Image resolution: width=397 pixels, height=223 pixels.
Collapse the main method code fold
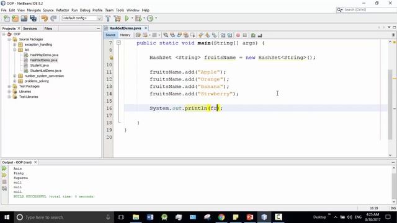coord(118,43)
